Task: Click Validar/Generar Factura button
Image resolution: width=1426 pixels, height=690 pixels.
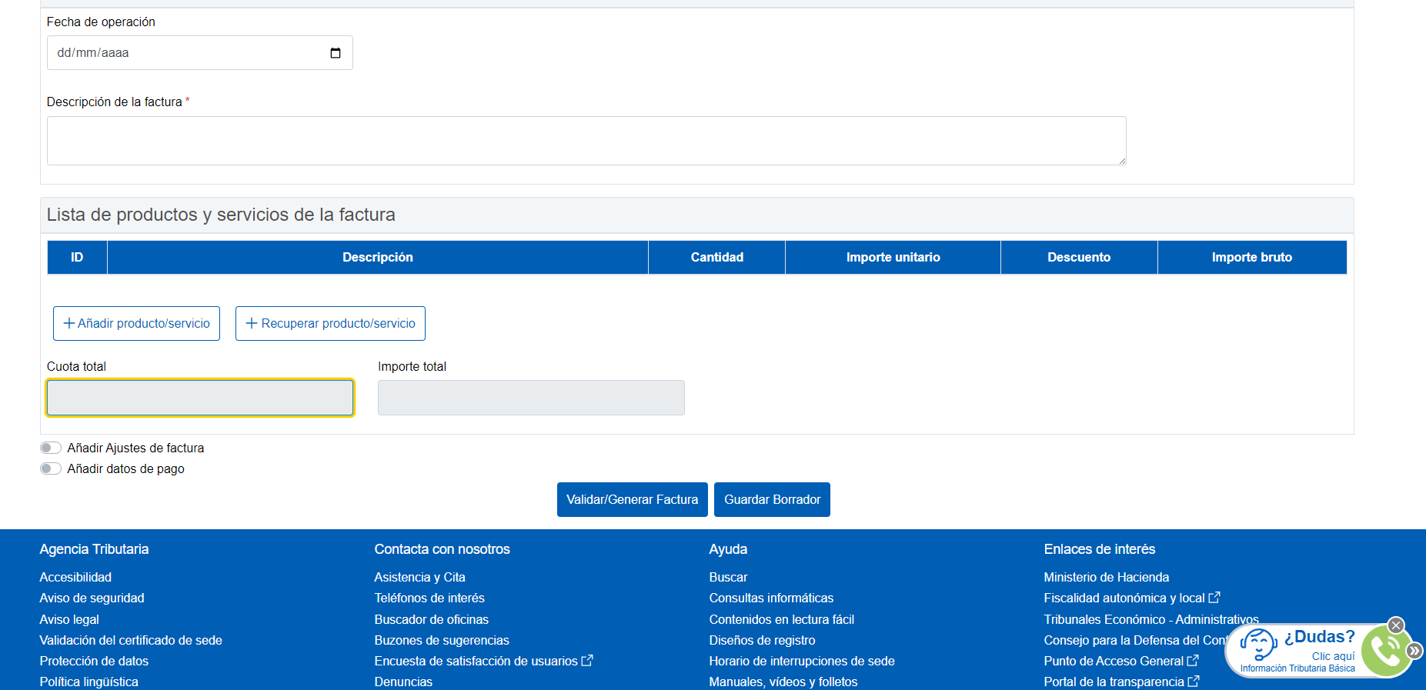Action: click(632, 500)
